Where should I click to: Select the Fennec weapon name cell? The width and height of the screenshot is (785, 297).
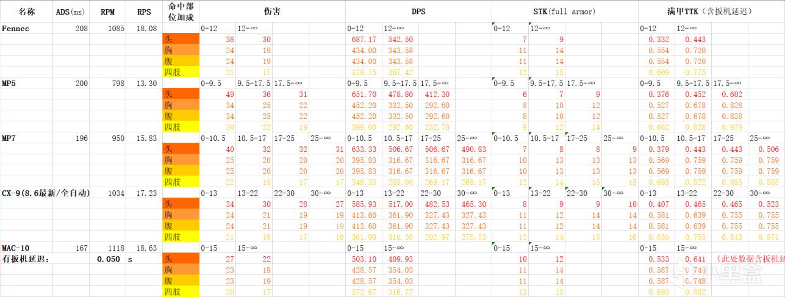16,28
